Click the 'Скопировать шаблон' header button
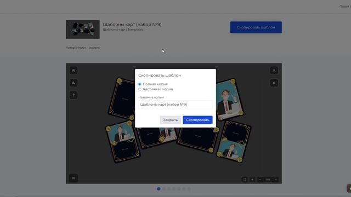The width and height of the screenshot is (351, 197). pos(256,27)
